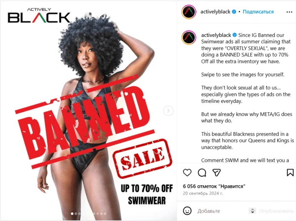Open the activelyblack username in caption

click(x=216, y=35)
